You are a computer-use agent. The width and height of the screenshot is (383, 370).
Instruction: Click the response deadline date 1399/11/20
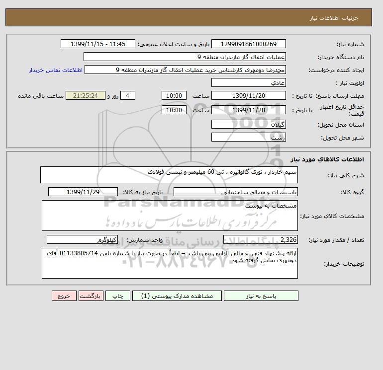coord(248,96)
